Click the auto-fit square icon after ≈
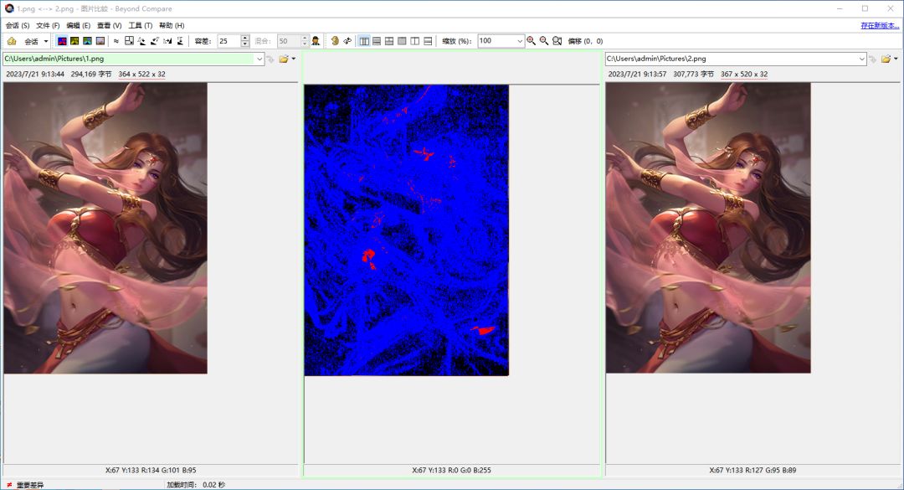Image resolution: width=904 pixels, height=490 pixels. [129, 41]
